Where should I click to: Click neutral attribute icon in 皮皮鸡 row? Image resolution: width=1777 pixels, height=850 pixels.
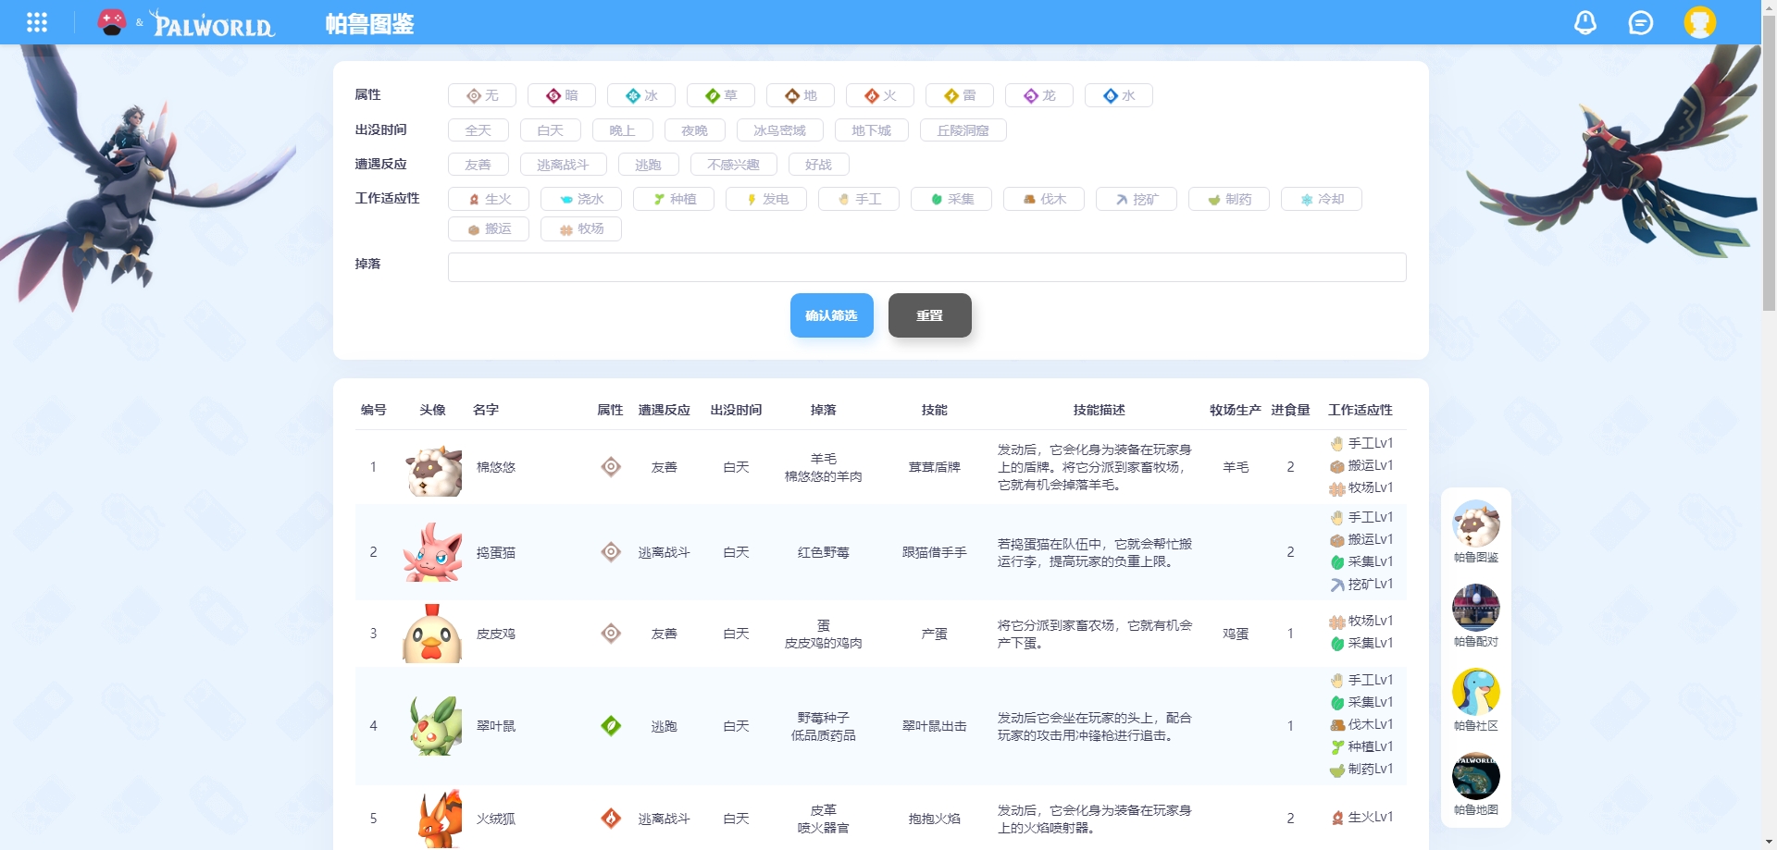click(x=611, y=634)
